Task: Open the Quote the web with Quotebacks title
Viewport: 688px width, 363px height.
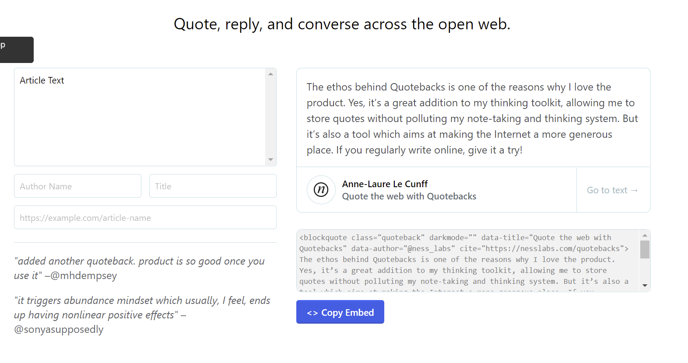Action: pyautogui.click(x=409, y=196)
